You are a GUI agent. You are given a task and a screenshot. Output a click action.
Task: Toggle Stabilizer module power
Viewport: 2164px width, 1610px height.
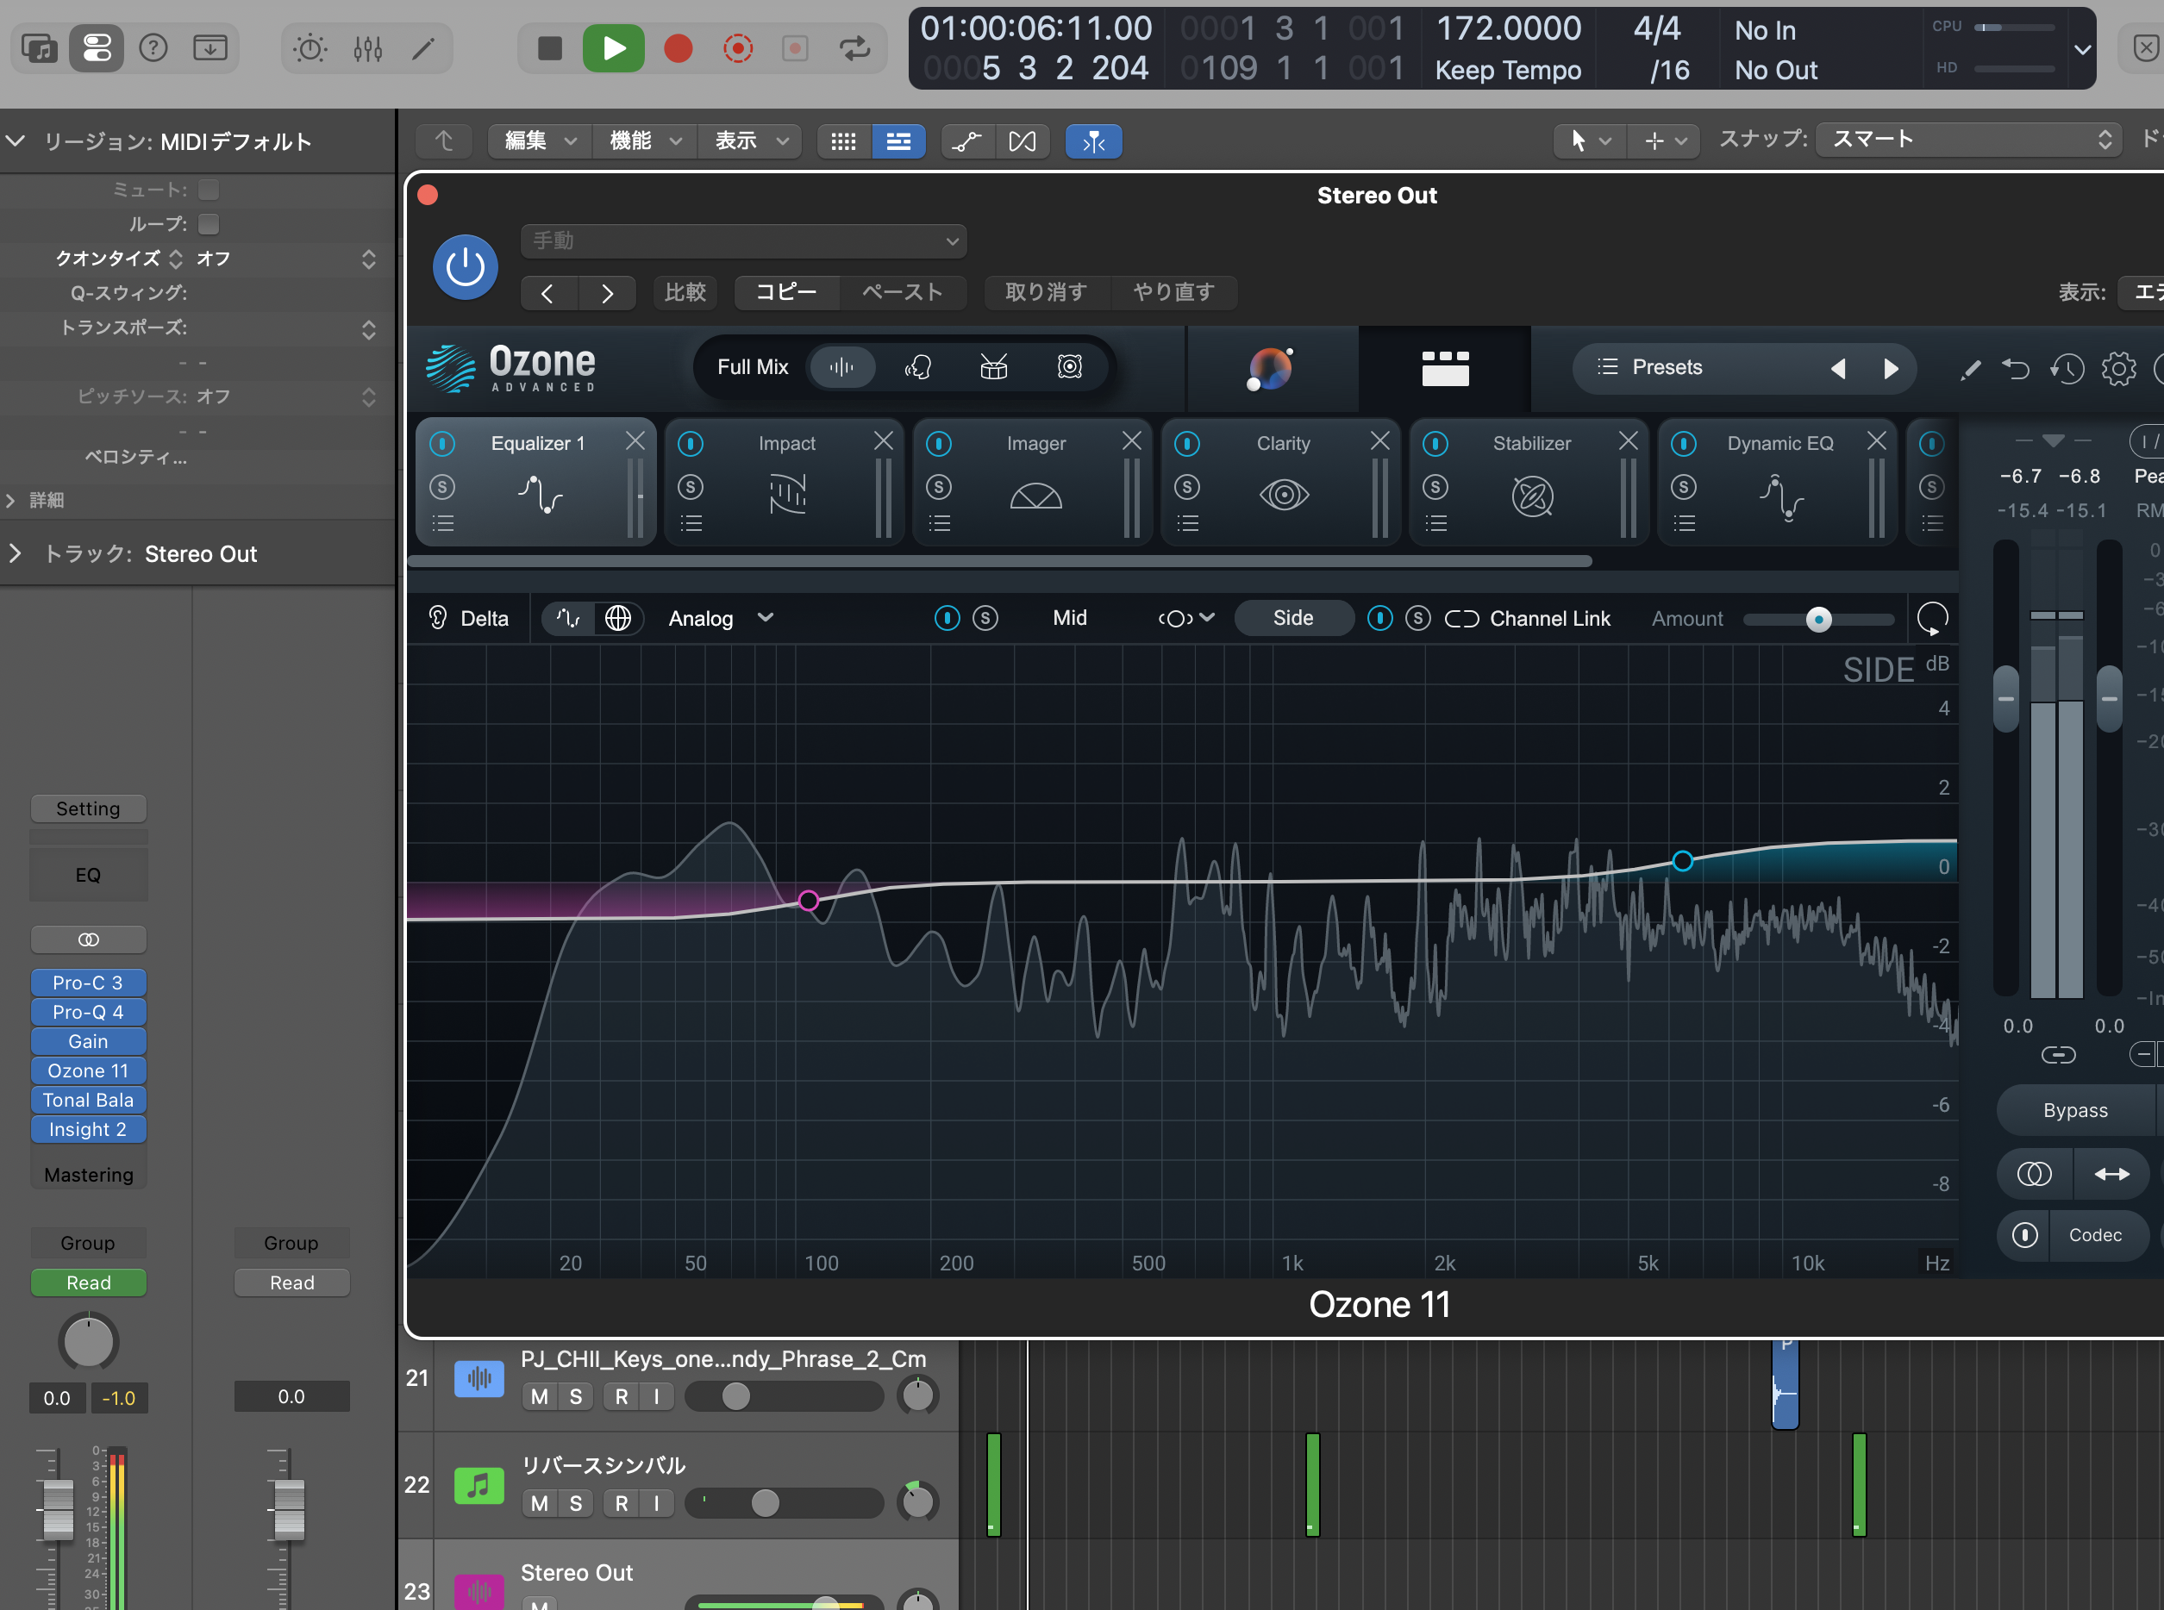pos(1435,443)
